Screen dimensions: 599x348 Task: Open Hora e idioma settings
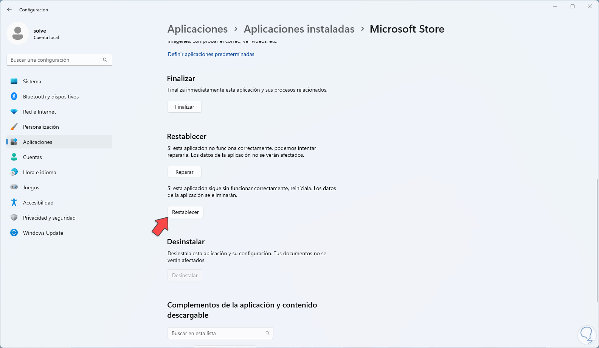pyautogui.click(x=59, y=172)
